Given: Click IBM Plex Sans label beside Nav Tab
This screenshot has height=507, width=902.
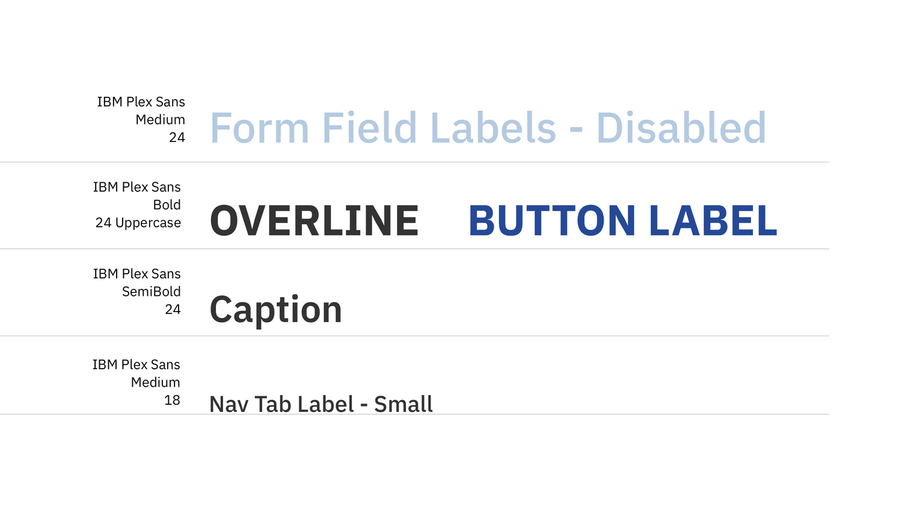Looking at the screenshot, I should (136, 364).
